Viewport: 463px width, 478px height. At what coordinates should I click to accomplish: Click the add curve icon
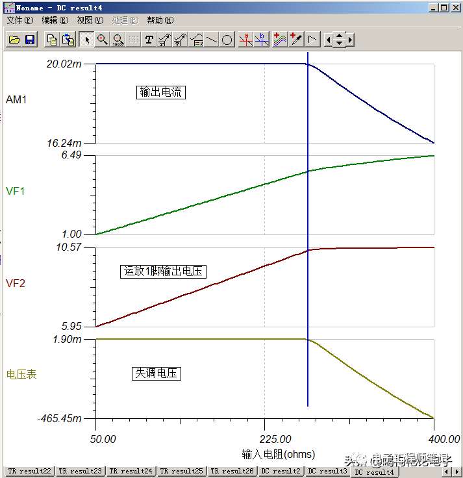pos(280,40)
